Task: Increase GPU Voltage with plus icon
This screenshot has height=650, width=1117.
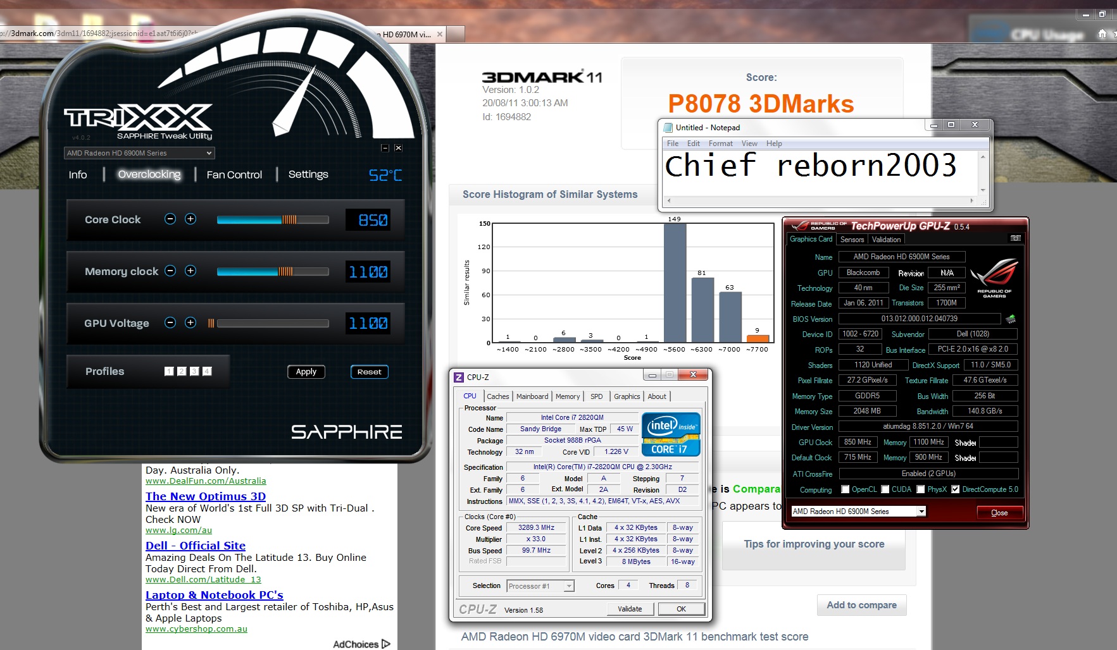Action: 190,322
